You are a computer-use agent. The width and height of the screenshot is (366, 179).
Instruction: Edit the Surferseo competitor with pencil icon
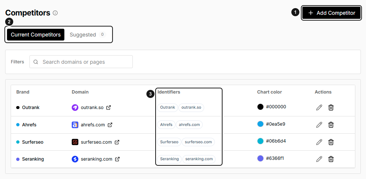point(319,142)
